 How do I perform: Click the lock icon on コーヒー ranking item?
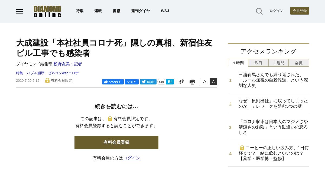(242, 148)
